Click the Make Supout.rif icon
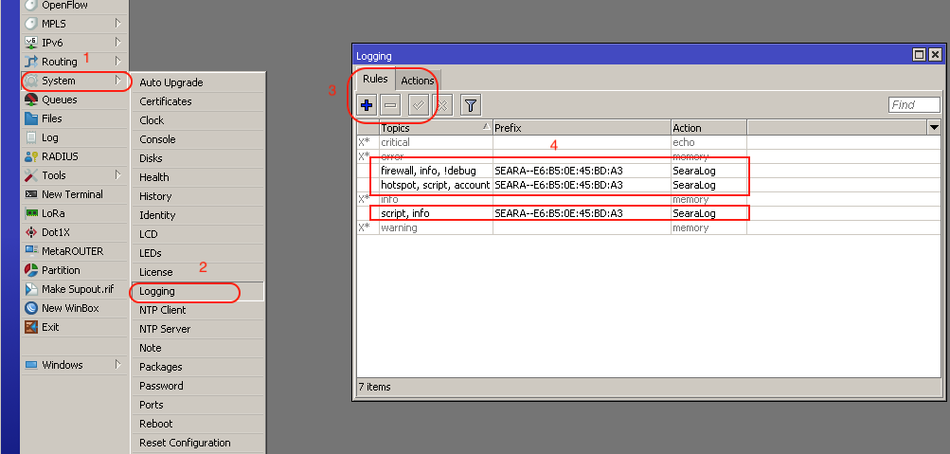This screenshot has width=950, height=454. 31,289
